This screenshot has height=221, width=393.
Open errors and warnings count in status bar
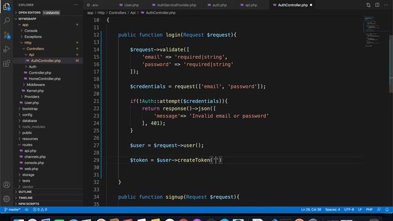pyautogui.click(x=40, y=209)
